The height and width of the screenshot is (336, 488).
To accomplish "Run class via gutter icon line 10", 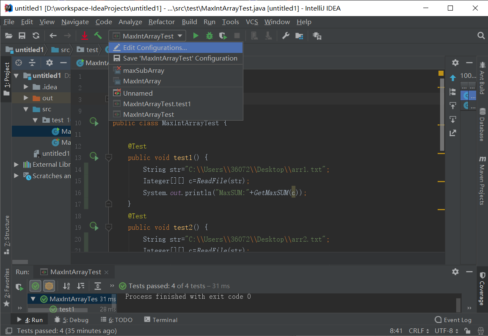I will click(94, 121).
